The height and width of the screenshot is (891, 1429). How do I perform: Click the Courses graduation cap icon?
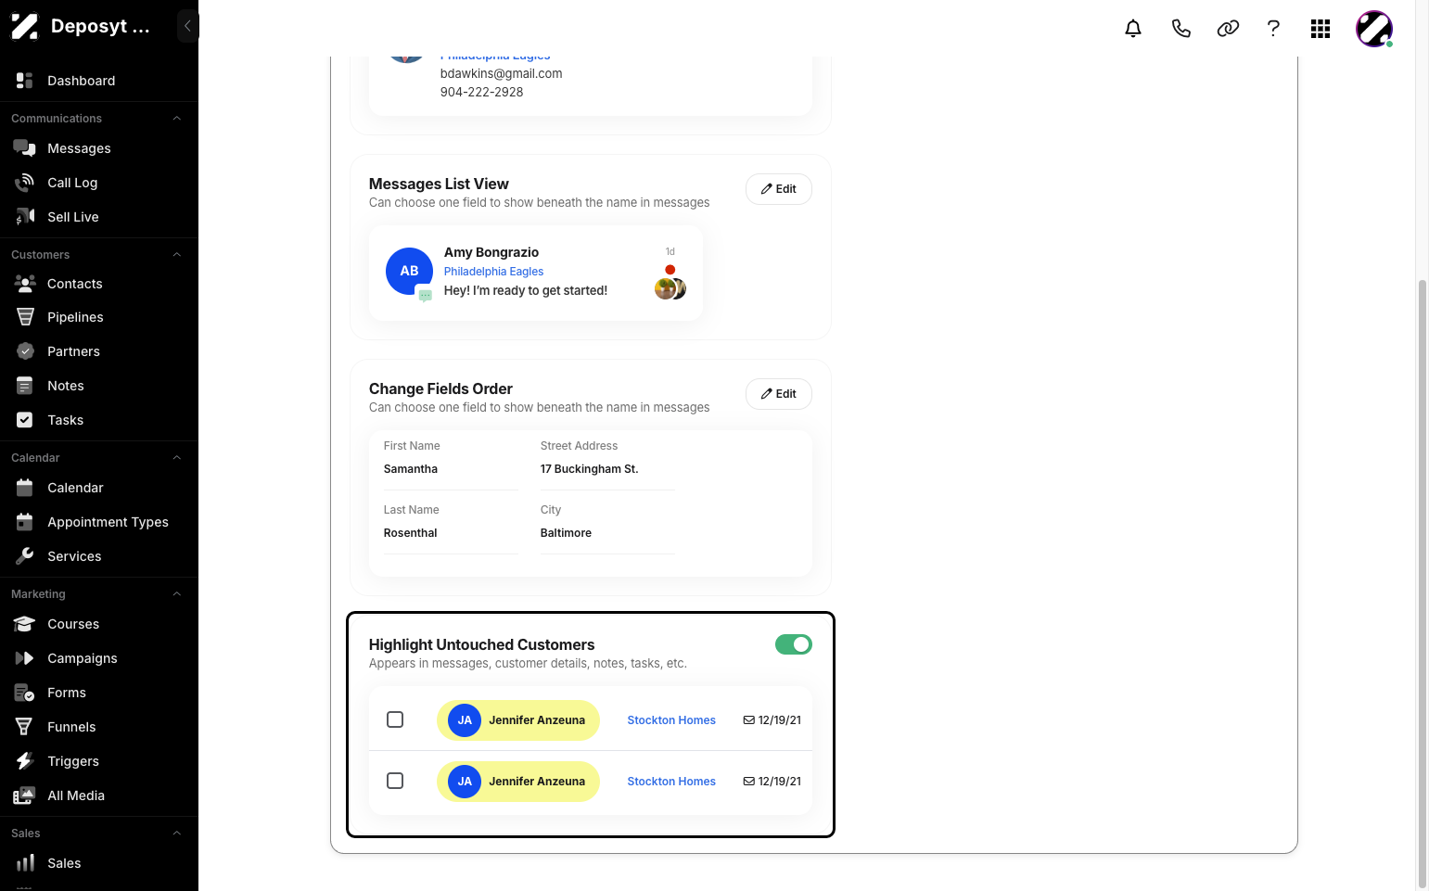[x=25, y=624]
